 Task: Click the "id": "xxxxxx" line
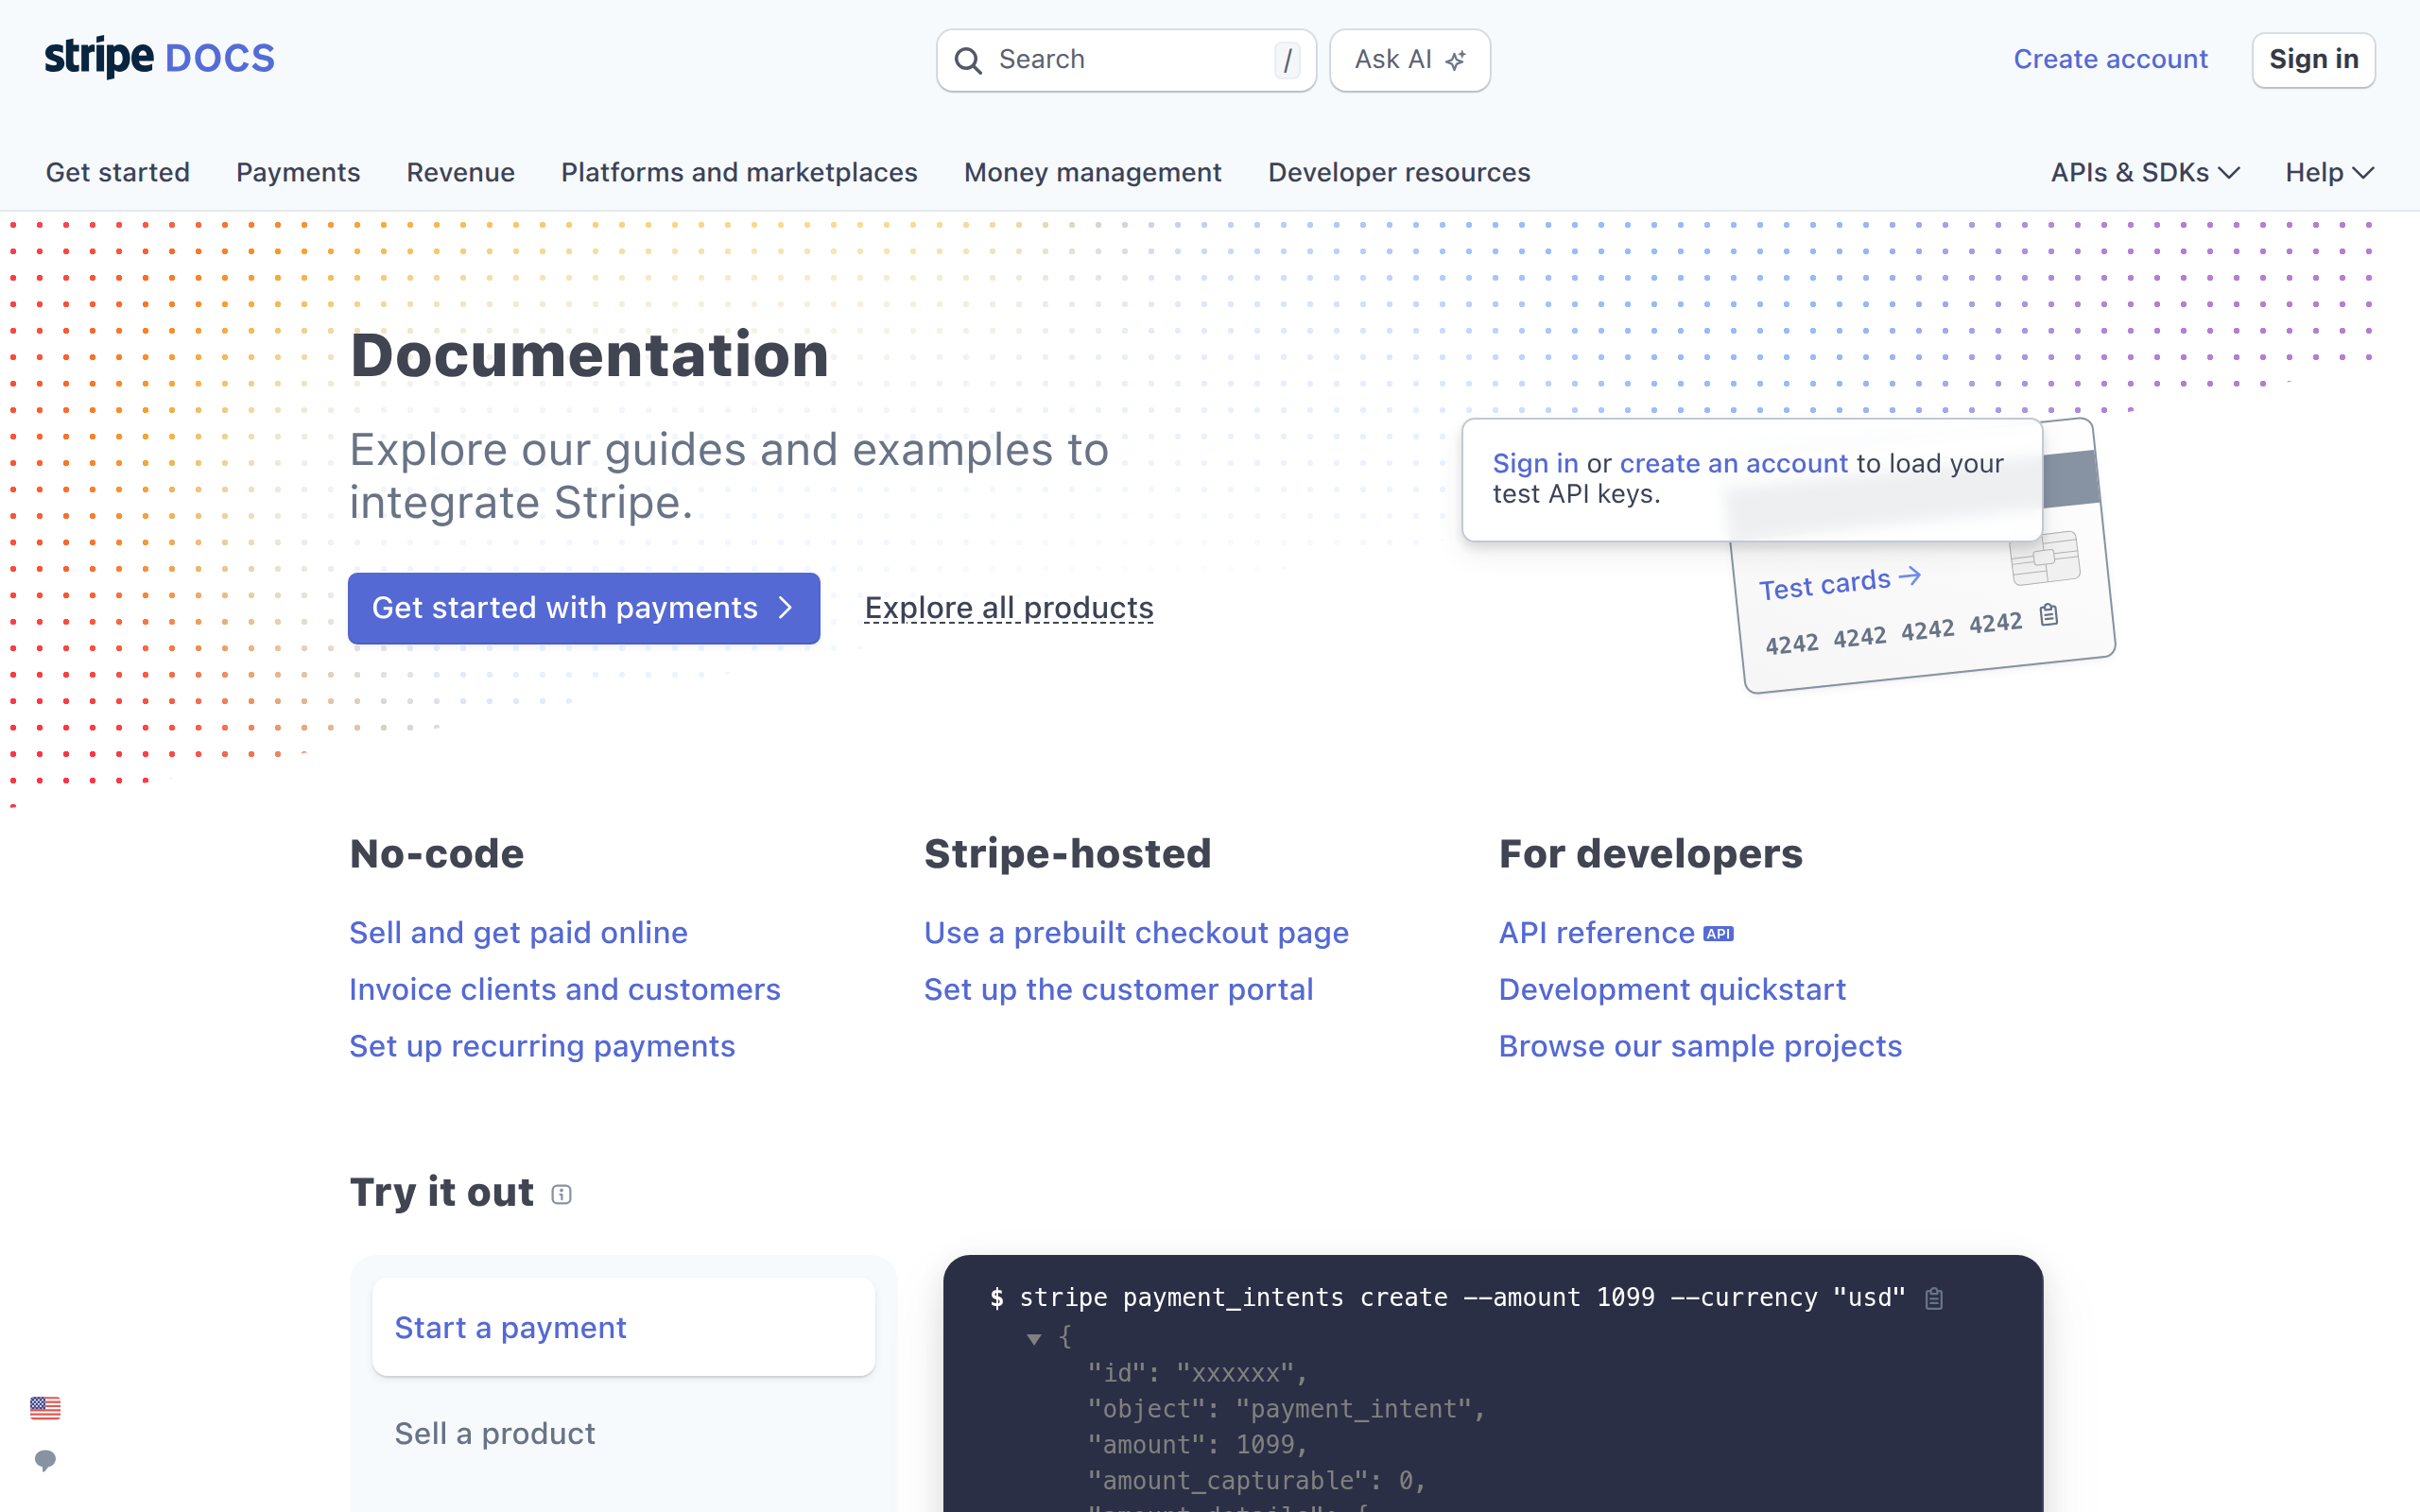1198,1373
